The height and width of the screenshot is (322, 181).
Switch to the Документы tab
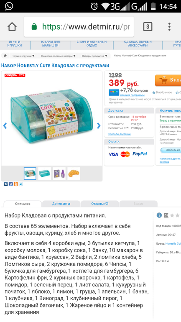[x=61, y=204]
